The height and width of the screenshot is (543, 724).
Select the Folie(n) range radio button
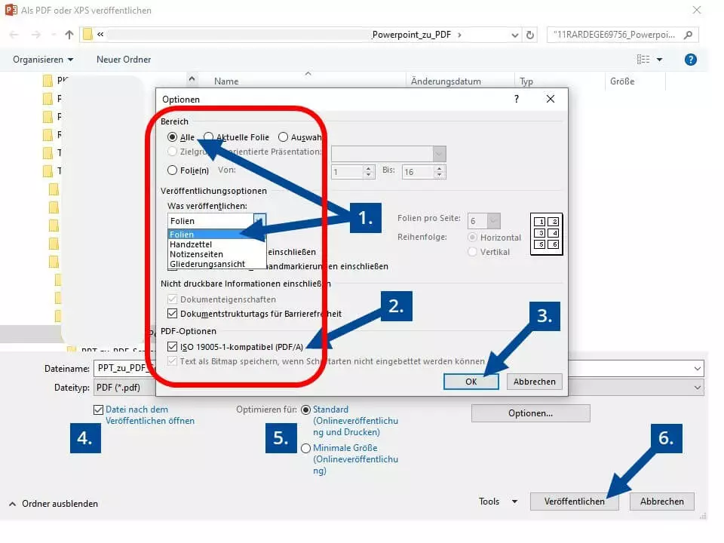(x=172, y=170)
